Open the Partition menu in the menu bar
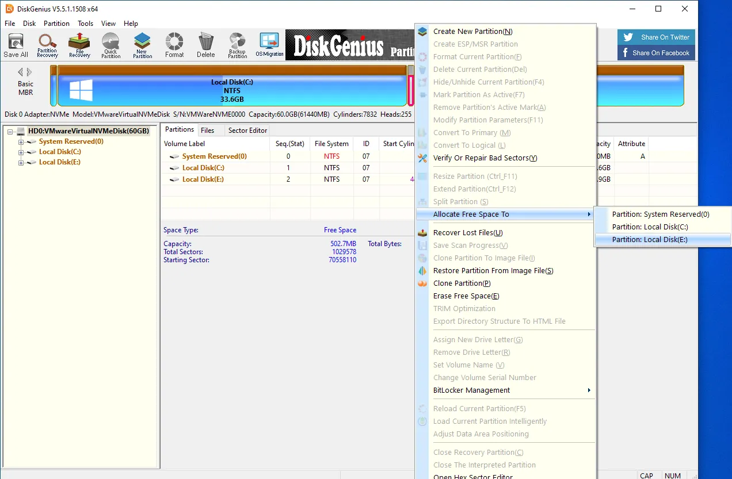The width and height of the screenshot is (732, 479). point(56,24)
